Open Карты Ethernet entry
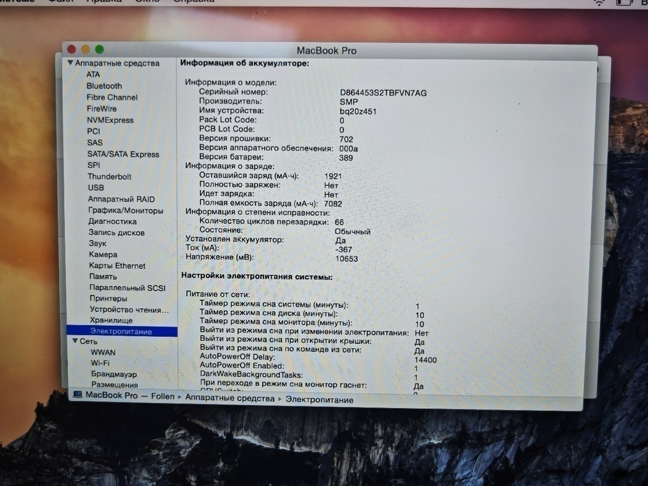 pyautogui.click(x=117, y=266)
